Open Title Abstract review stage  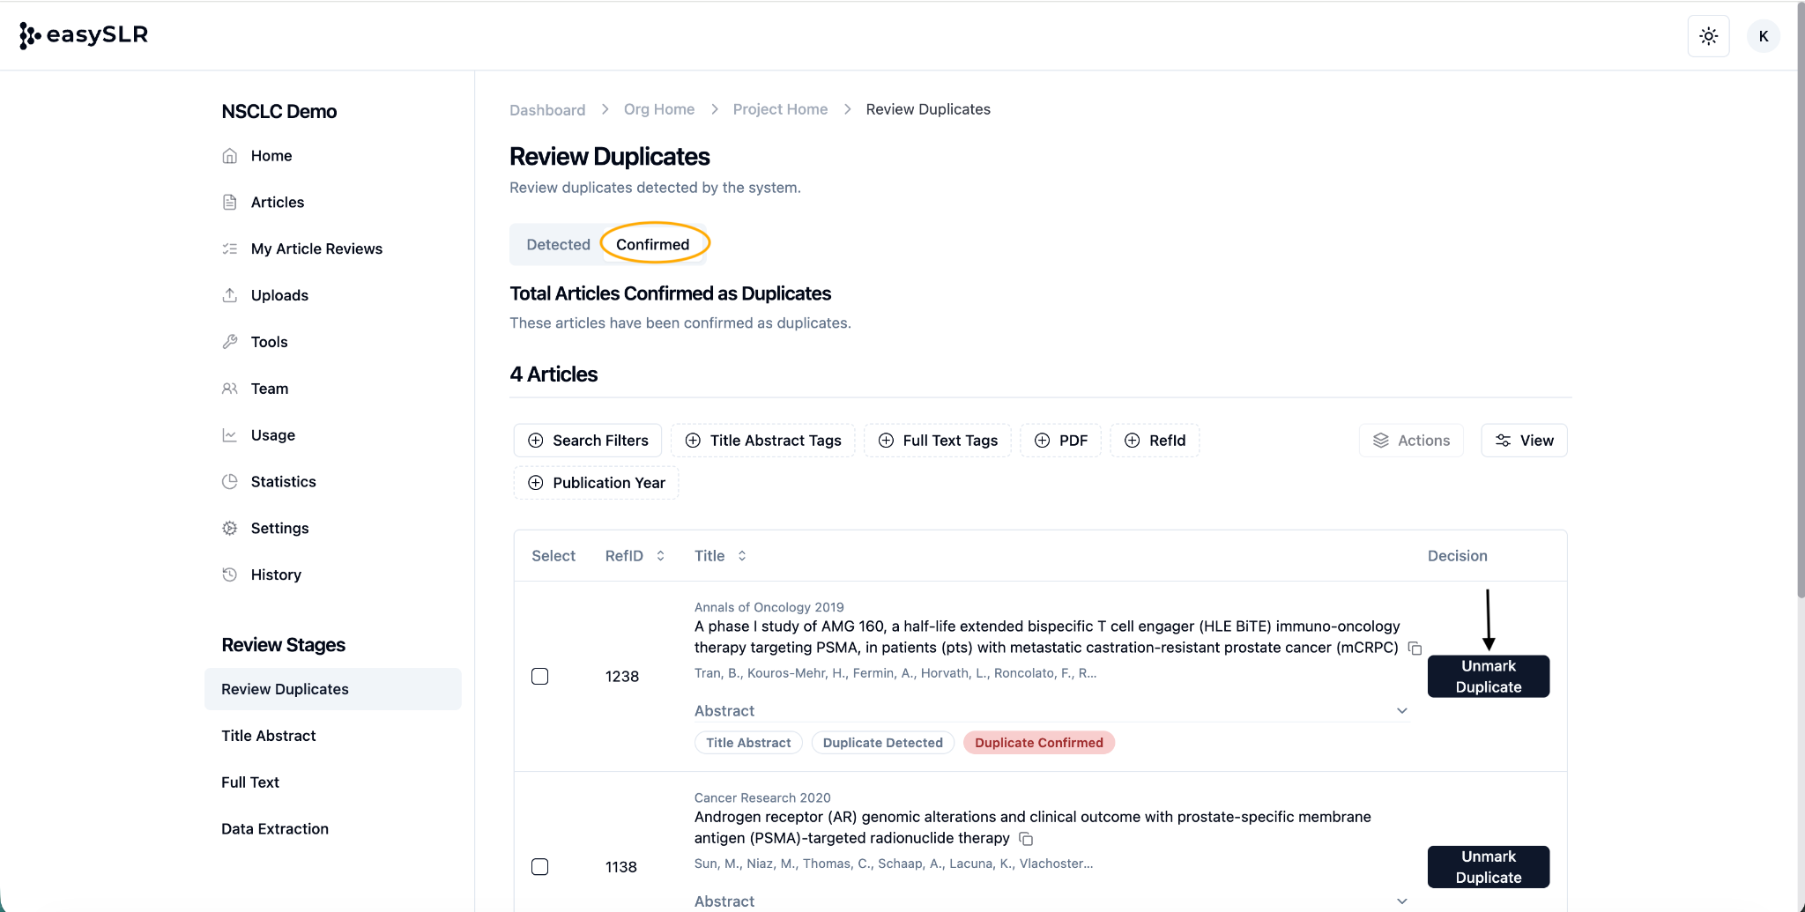[269, 736]
